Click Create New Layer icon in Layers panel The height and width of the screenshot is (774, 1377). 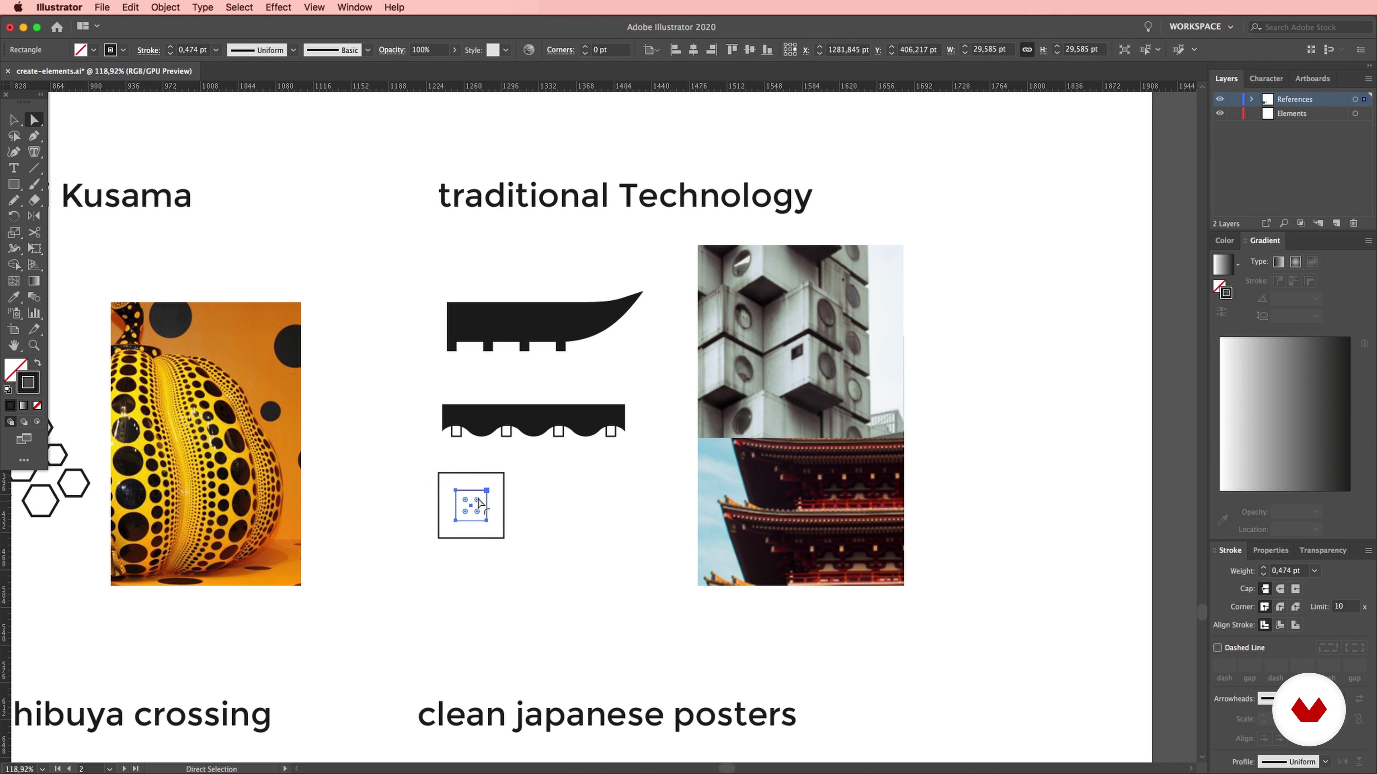[1336, 223]
